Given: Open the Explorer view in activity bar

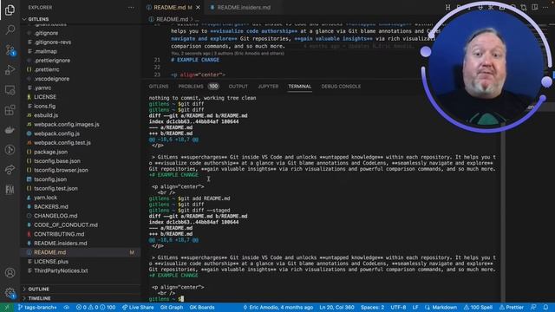Looking at the screenshot, I should tap(10, 10).
